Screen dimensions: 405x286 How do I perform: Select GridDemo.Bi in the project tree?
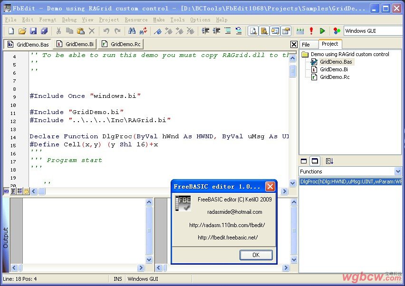click(x=334, y=69)
